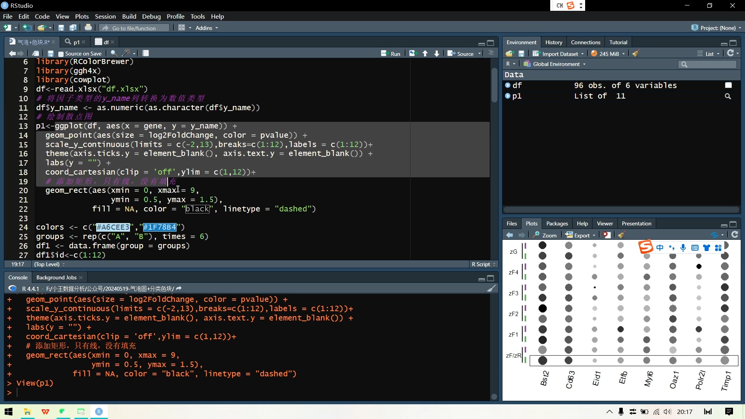Open the Export dropdown in Plots pane
The width and height of the screenshot is (745, 419).
pos(580,235)
